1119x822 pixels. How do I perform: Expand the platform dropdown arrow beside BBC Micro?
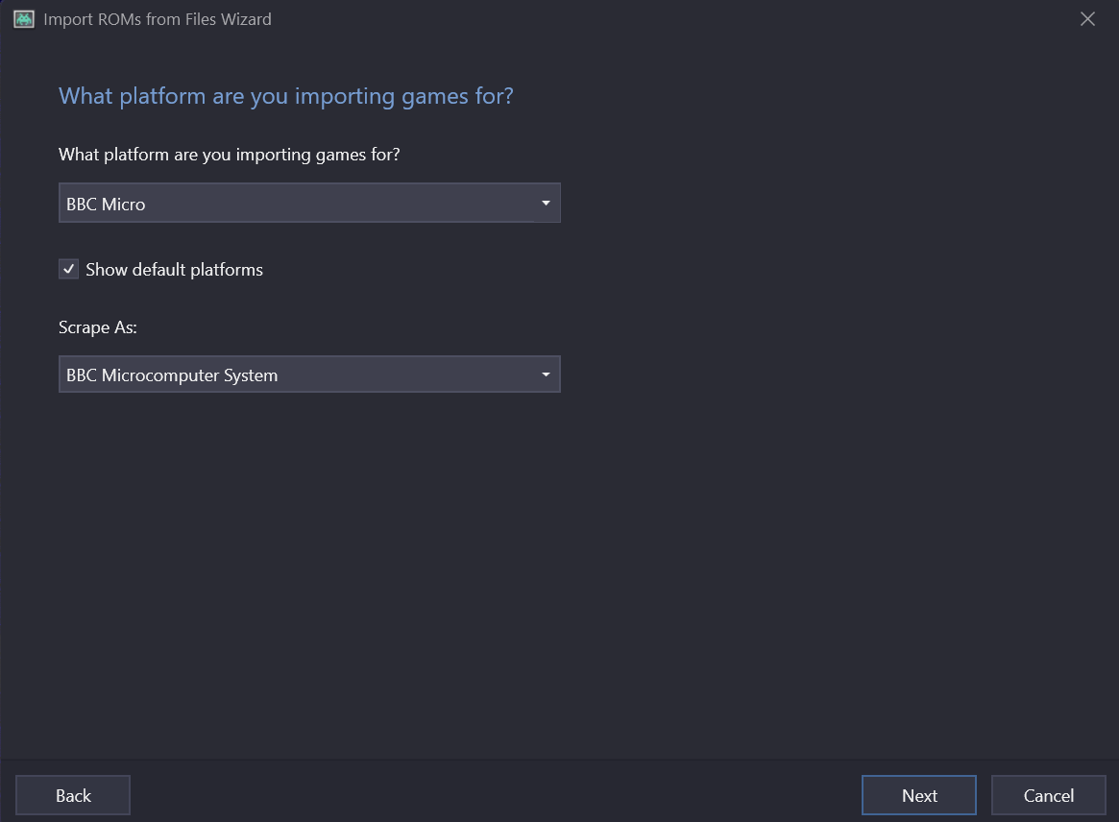click(546, 204)
